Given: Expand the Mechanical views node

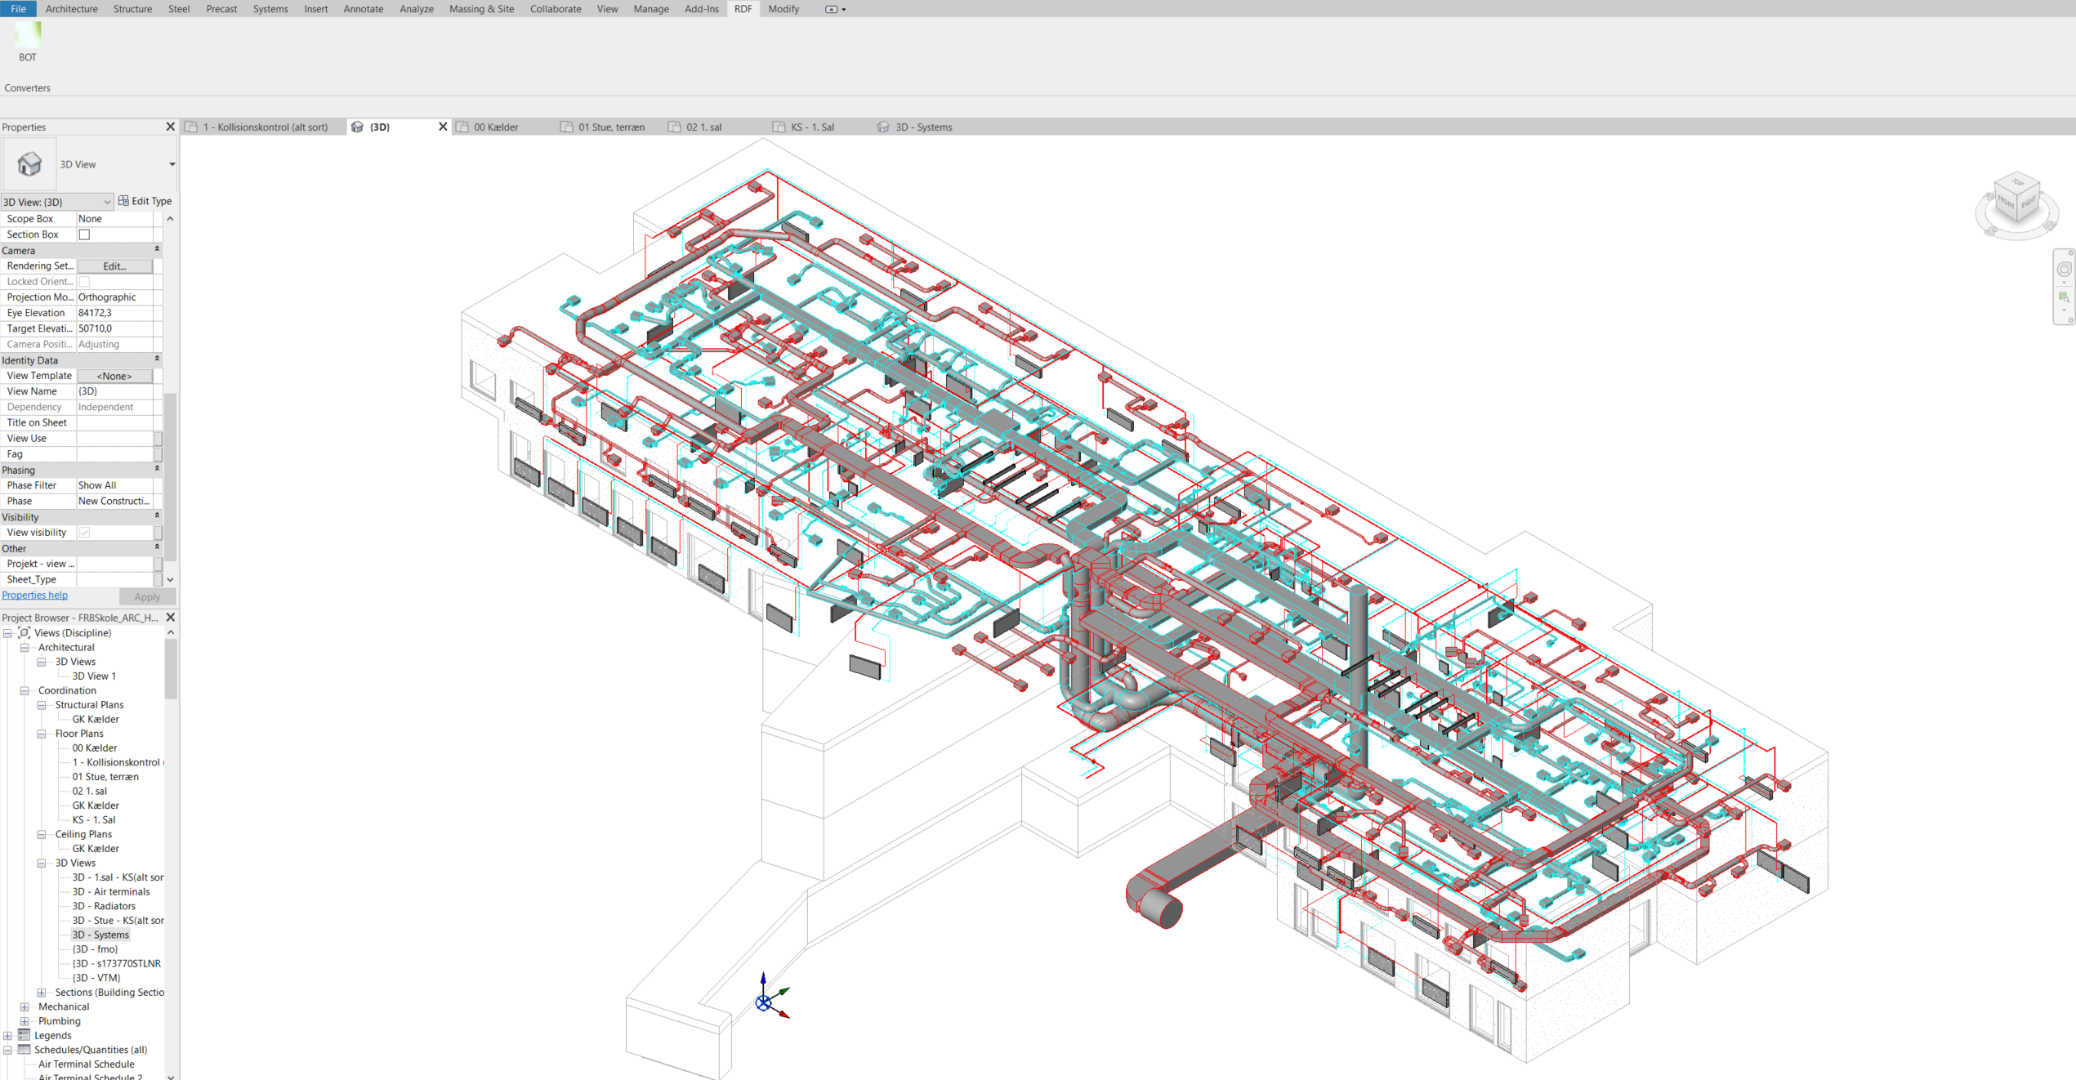Looking at the screenshot, I should (x=25, y=1006).
